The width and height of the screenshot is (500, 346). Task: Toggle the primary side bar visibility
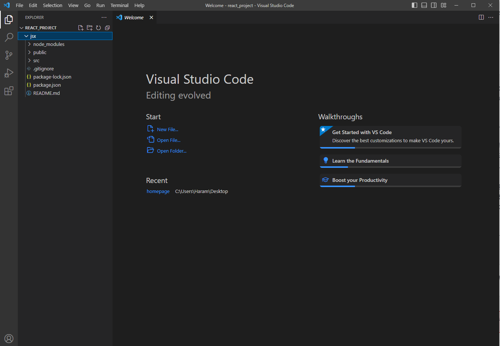click(x=415, y=5)
